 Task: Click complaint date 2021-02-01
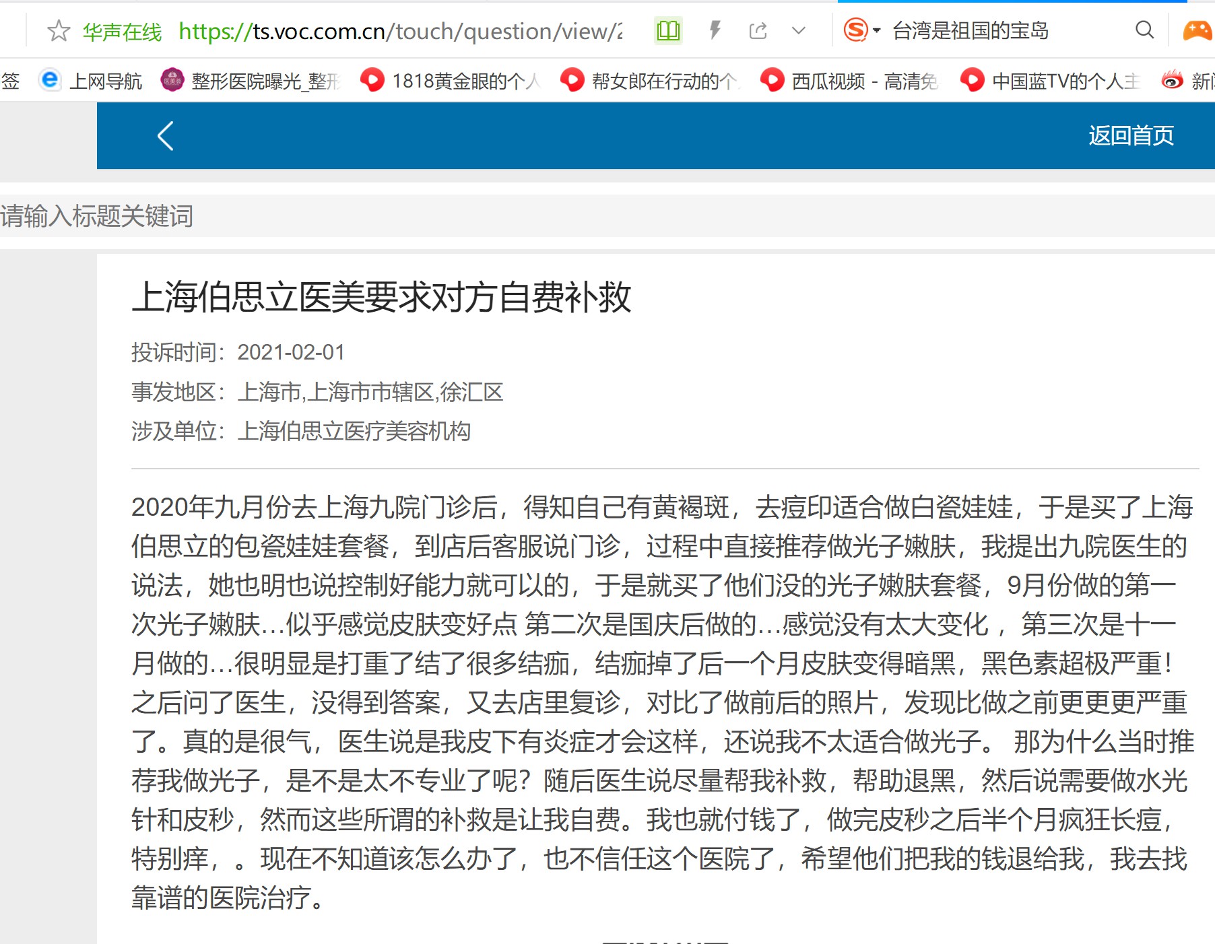[291, 352]
